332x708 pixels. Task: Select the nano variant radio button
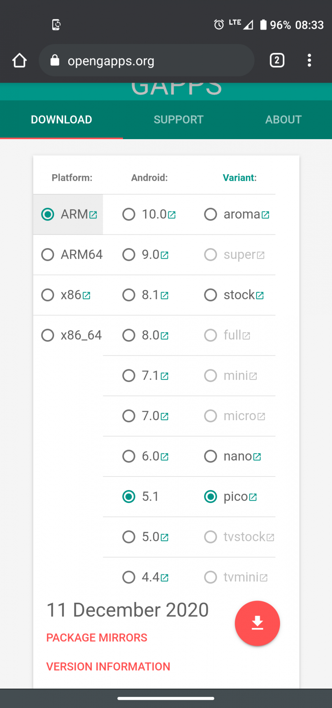point(210,456)
